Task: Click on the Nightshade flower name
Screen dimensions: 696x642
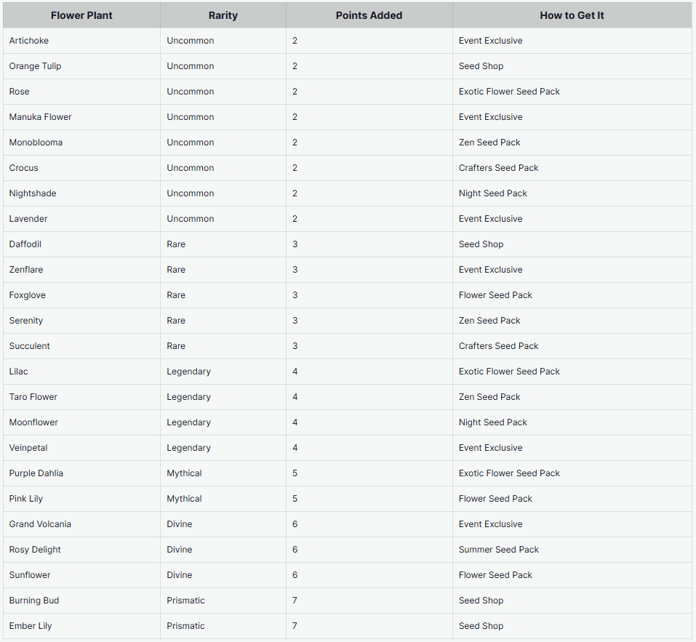Action: (33, 193)
